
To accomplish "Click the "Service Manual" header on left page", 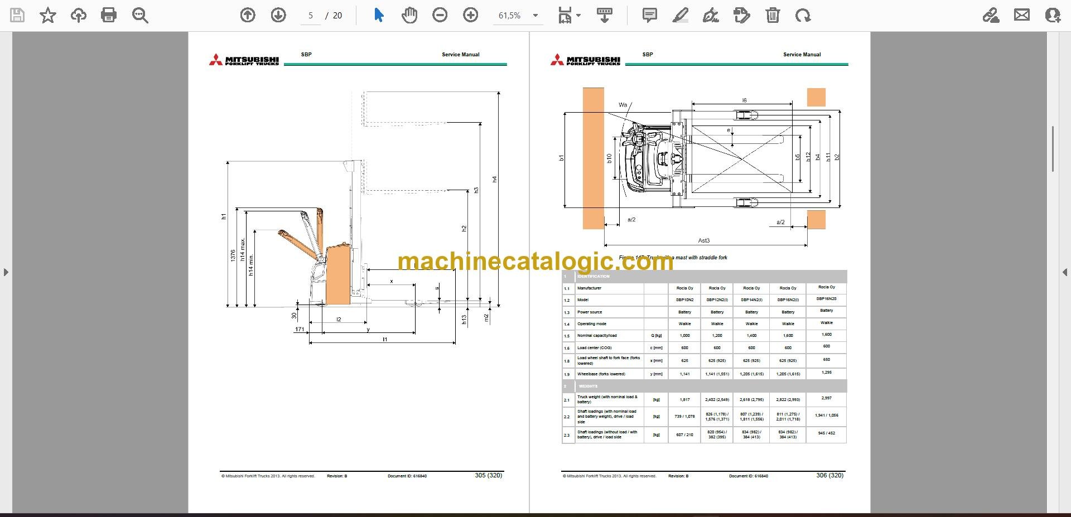I will tap(461, 55).
